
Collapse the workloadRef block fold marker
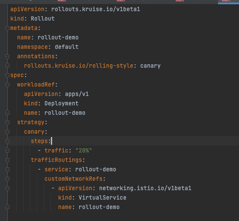point(7,85)
